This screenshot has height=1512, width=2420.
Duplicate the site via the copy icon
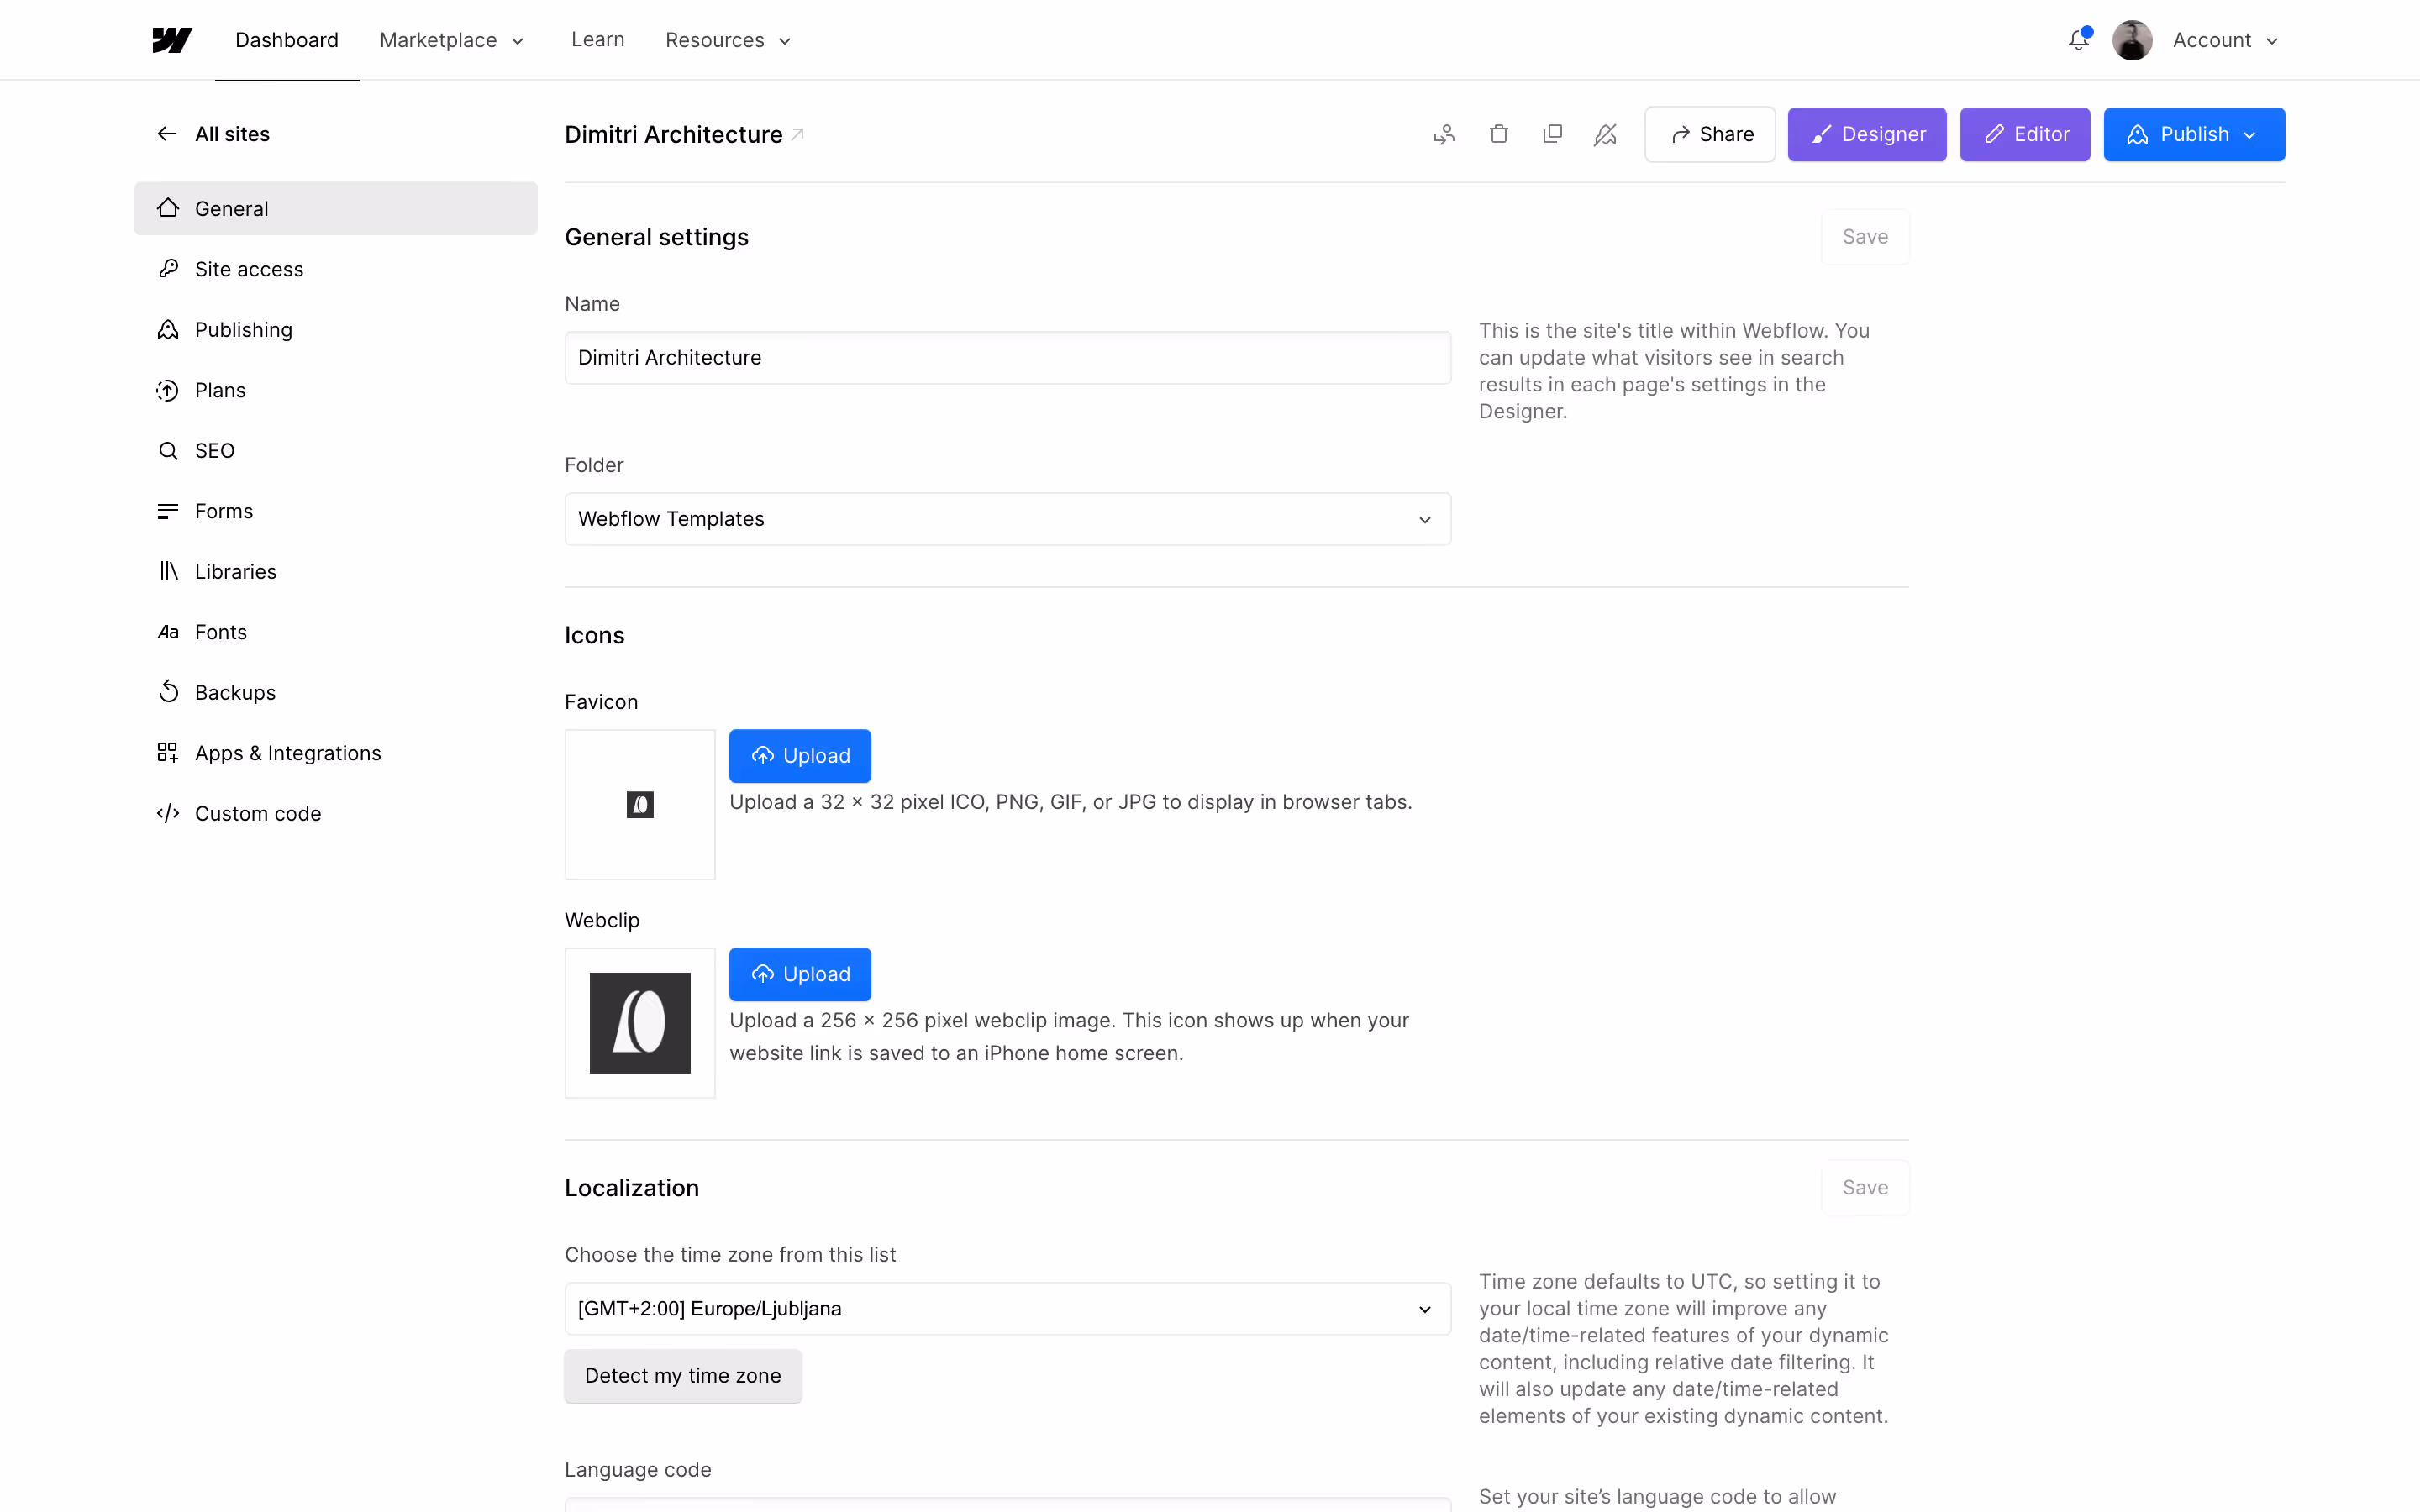[1552, 133]
